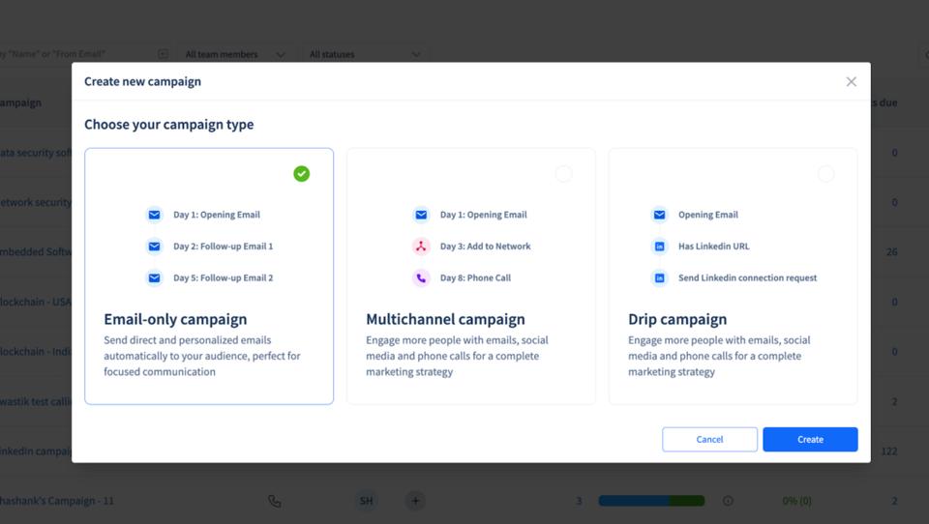This screenshot has height=524, width=929.
Task: Click the Add to Network icon for Day 3
Action: tap(421, 247)
